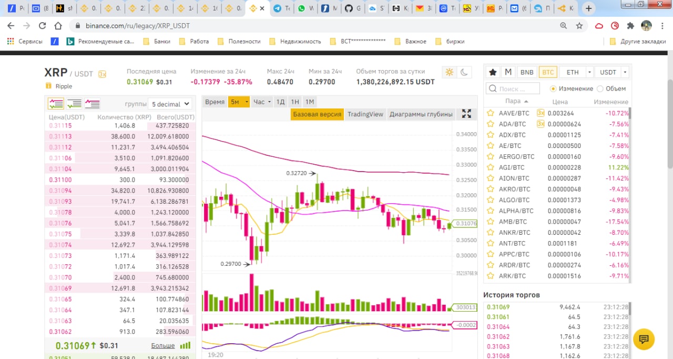Image resolution: width=673 pixels, height=359 pixels.
Task: Favorite the ARK/BTC pair star
Action: (x=491, y=276)
